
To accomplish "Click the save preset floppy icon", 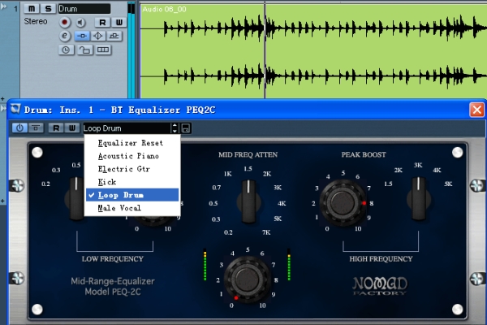I will click(186, 128).
